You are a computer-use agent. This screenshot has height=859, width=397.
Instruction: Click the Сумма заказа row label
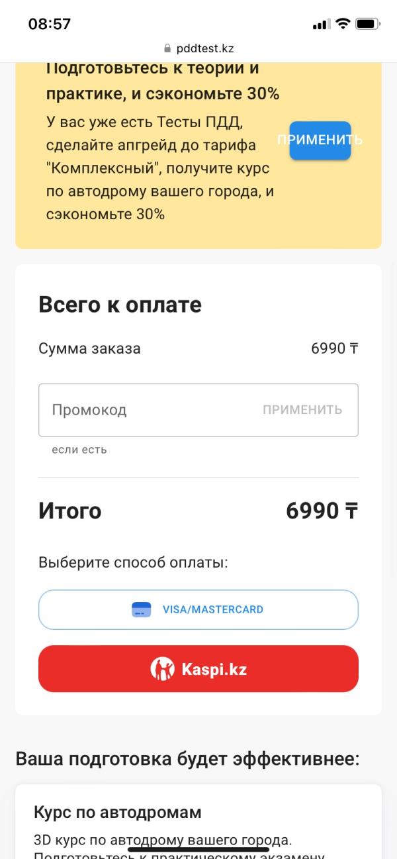(x=89, y=348)
